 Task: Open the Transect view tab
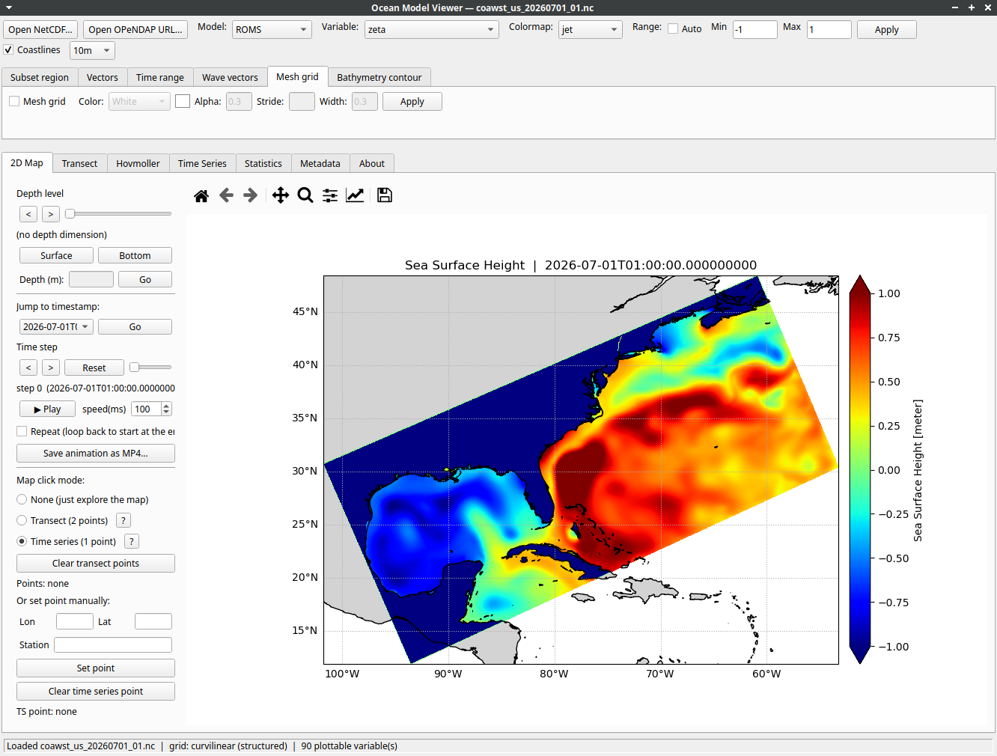coord(79,163)
